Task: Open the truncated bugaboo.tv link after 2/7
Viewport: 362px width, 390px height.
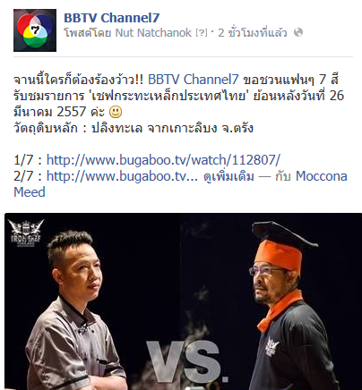Action: coord(122,176)
